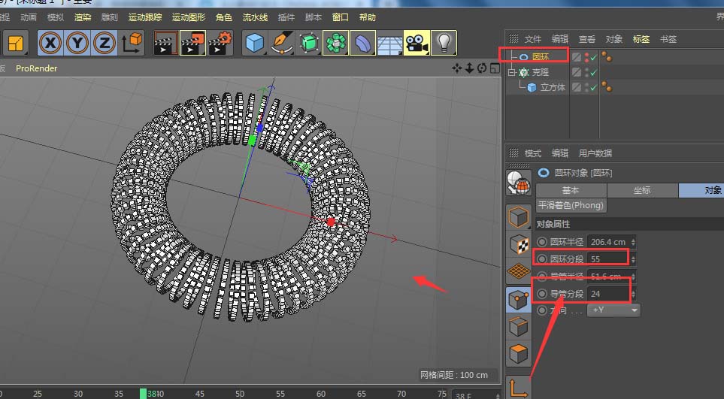Toggle the Z axis lock
Screen dimensions: 724x399
pyautogui.click(x=104, y=44)
